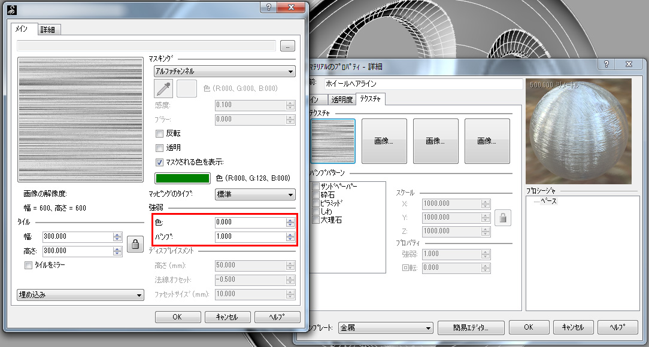The image size is (649, 347).
Task: Uncheck マスクされる色を表示 checkbox
Action: coord(160,162)
